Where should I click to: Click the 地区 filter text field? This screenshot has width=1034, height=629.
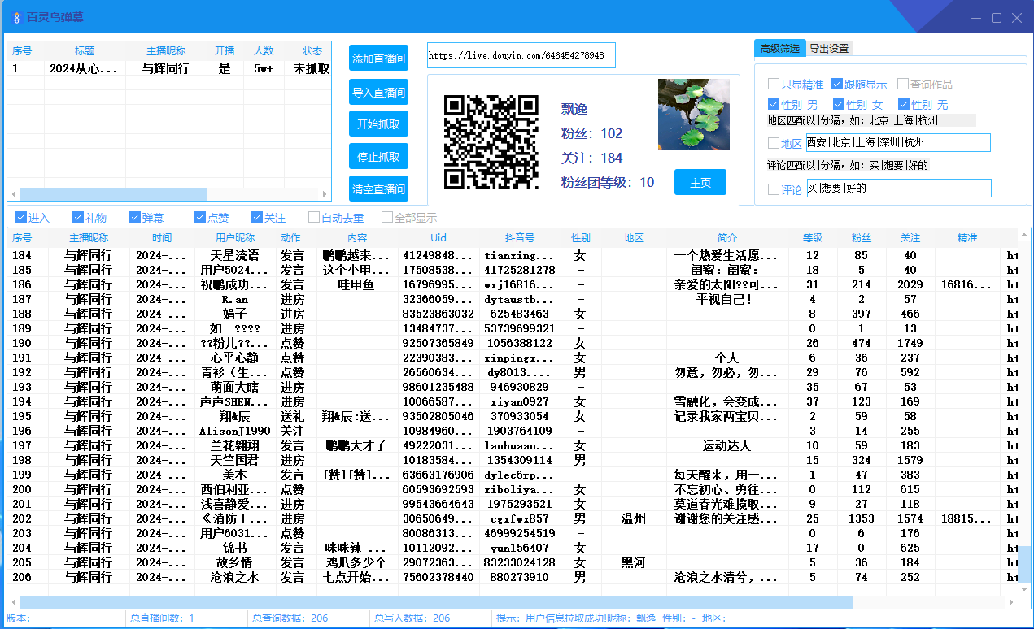tap(897, 143)
